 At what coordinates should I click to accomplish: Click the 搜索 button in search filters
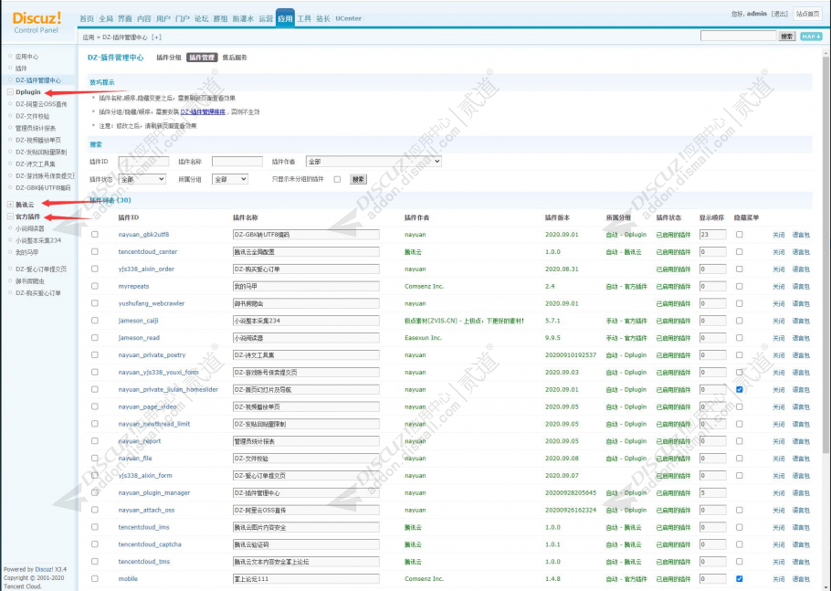click(x=358, y=179)
